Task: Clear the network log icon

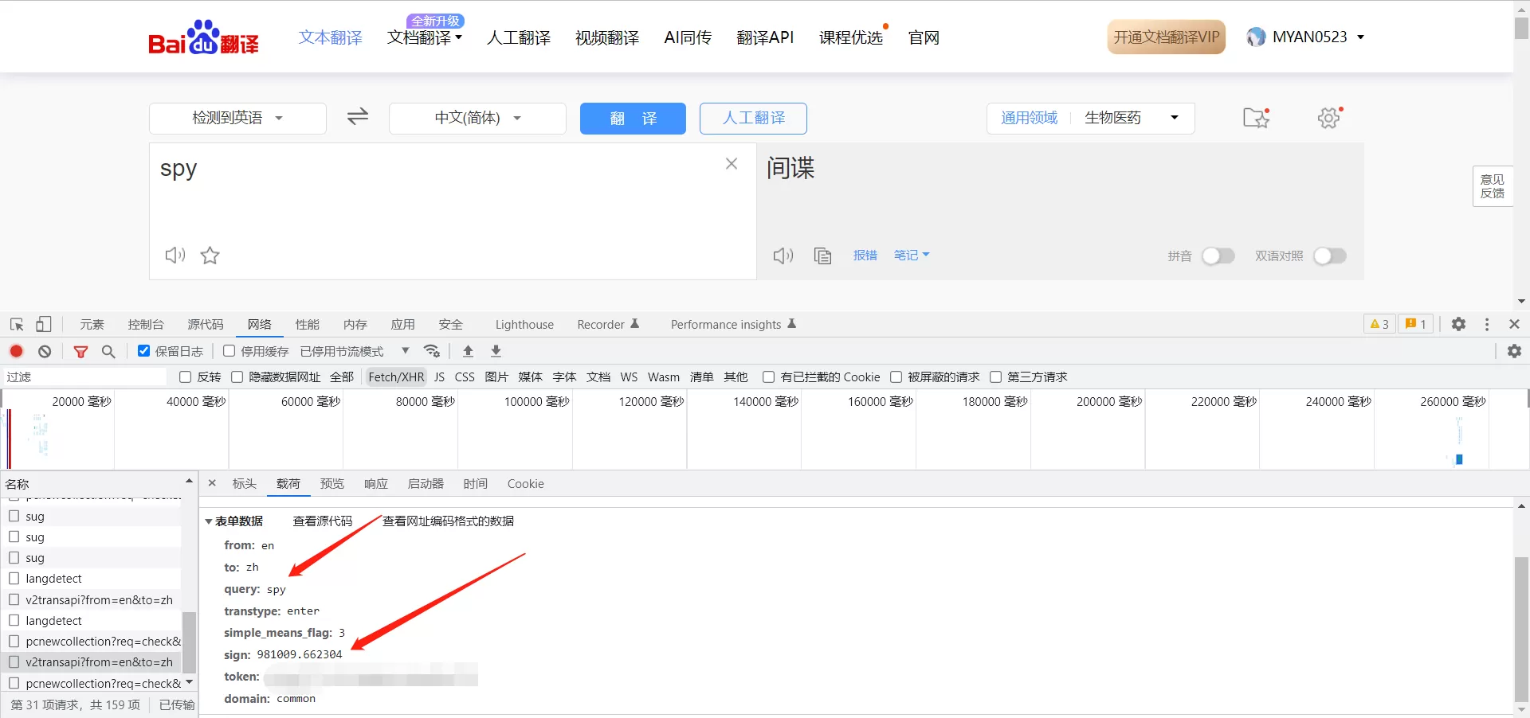Action: coord(45,351)
